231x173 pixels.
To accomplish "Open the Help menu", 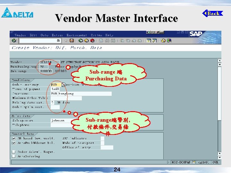I will point(109,35).
